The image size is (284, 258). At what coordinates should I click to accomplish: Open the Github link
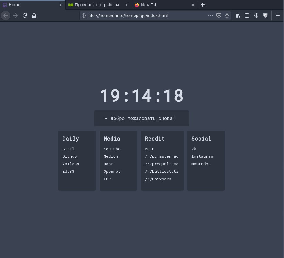(x=70, y=156)
